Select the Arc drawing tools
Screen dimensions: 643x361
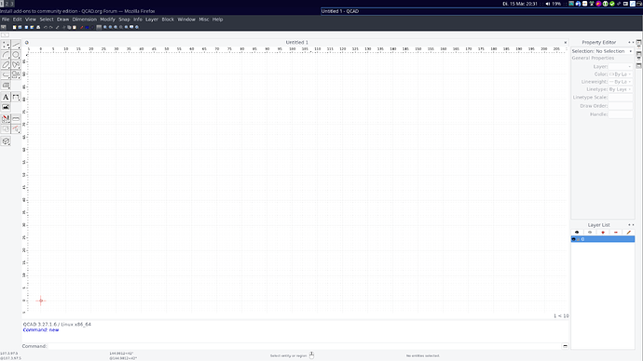coord(6,55)
